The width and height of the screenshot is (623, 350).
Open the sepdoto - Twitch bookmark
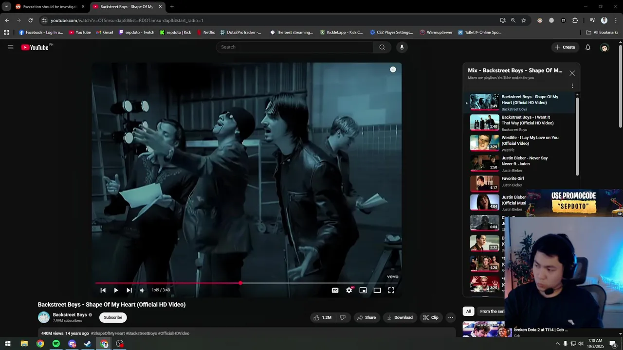(x=136, y=33)
